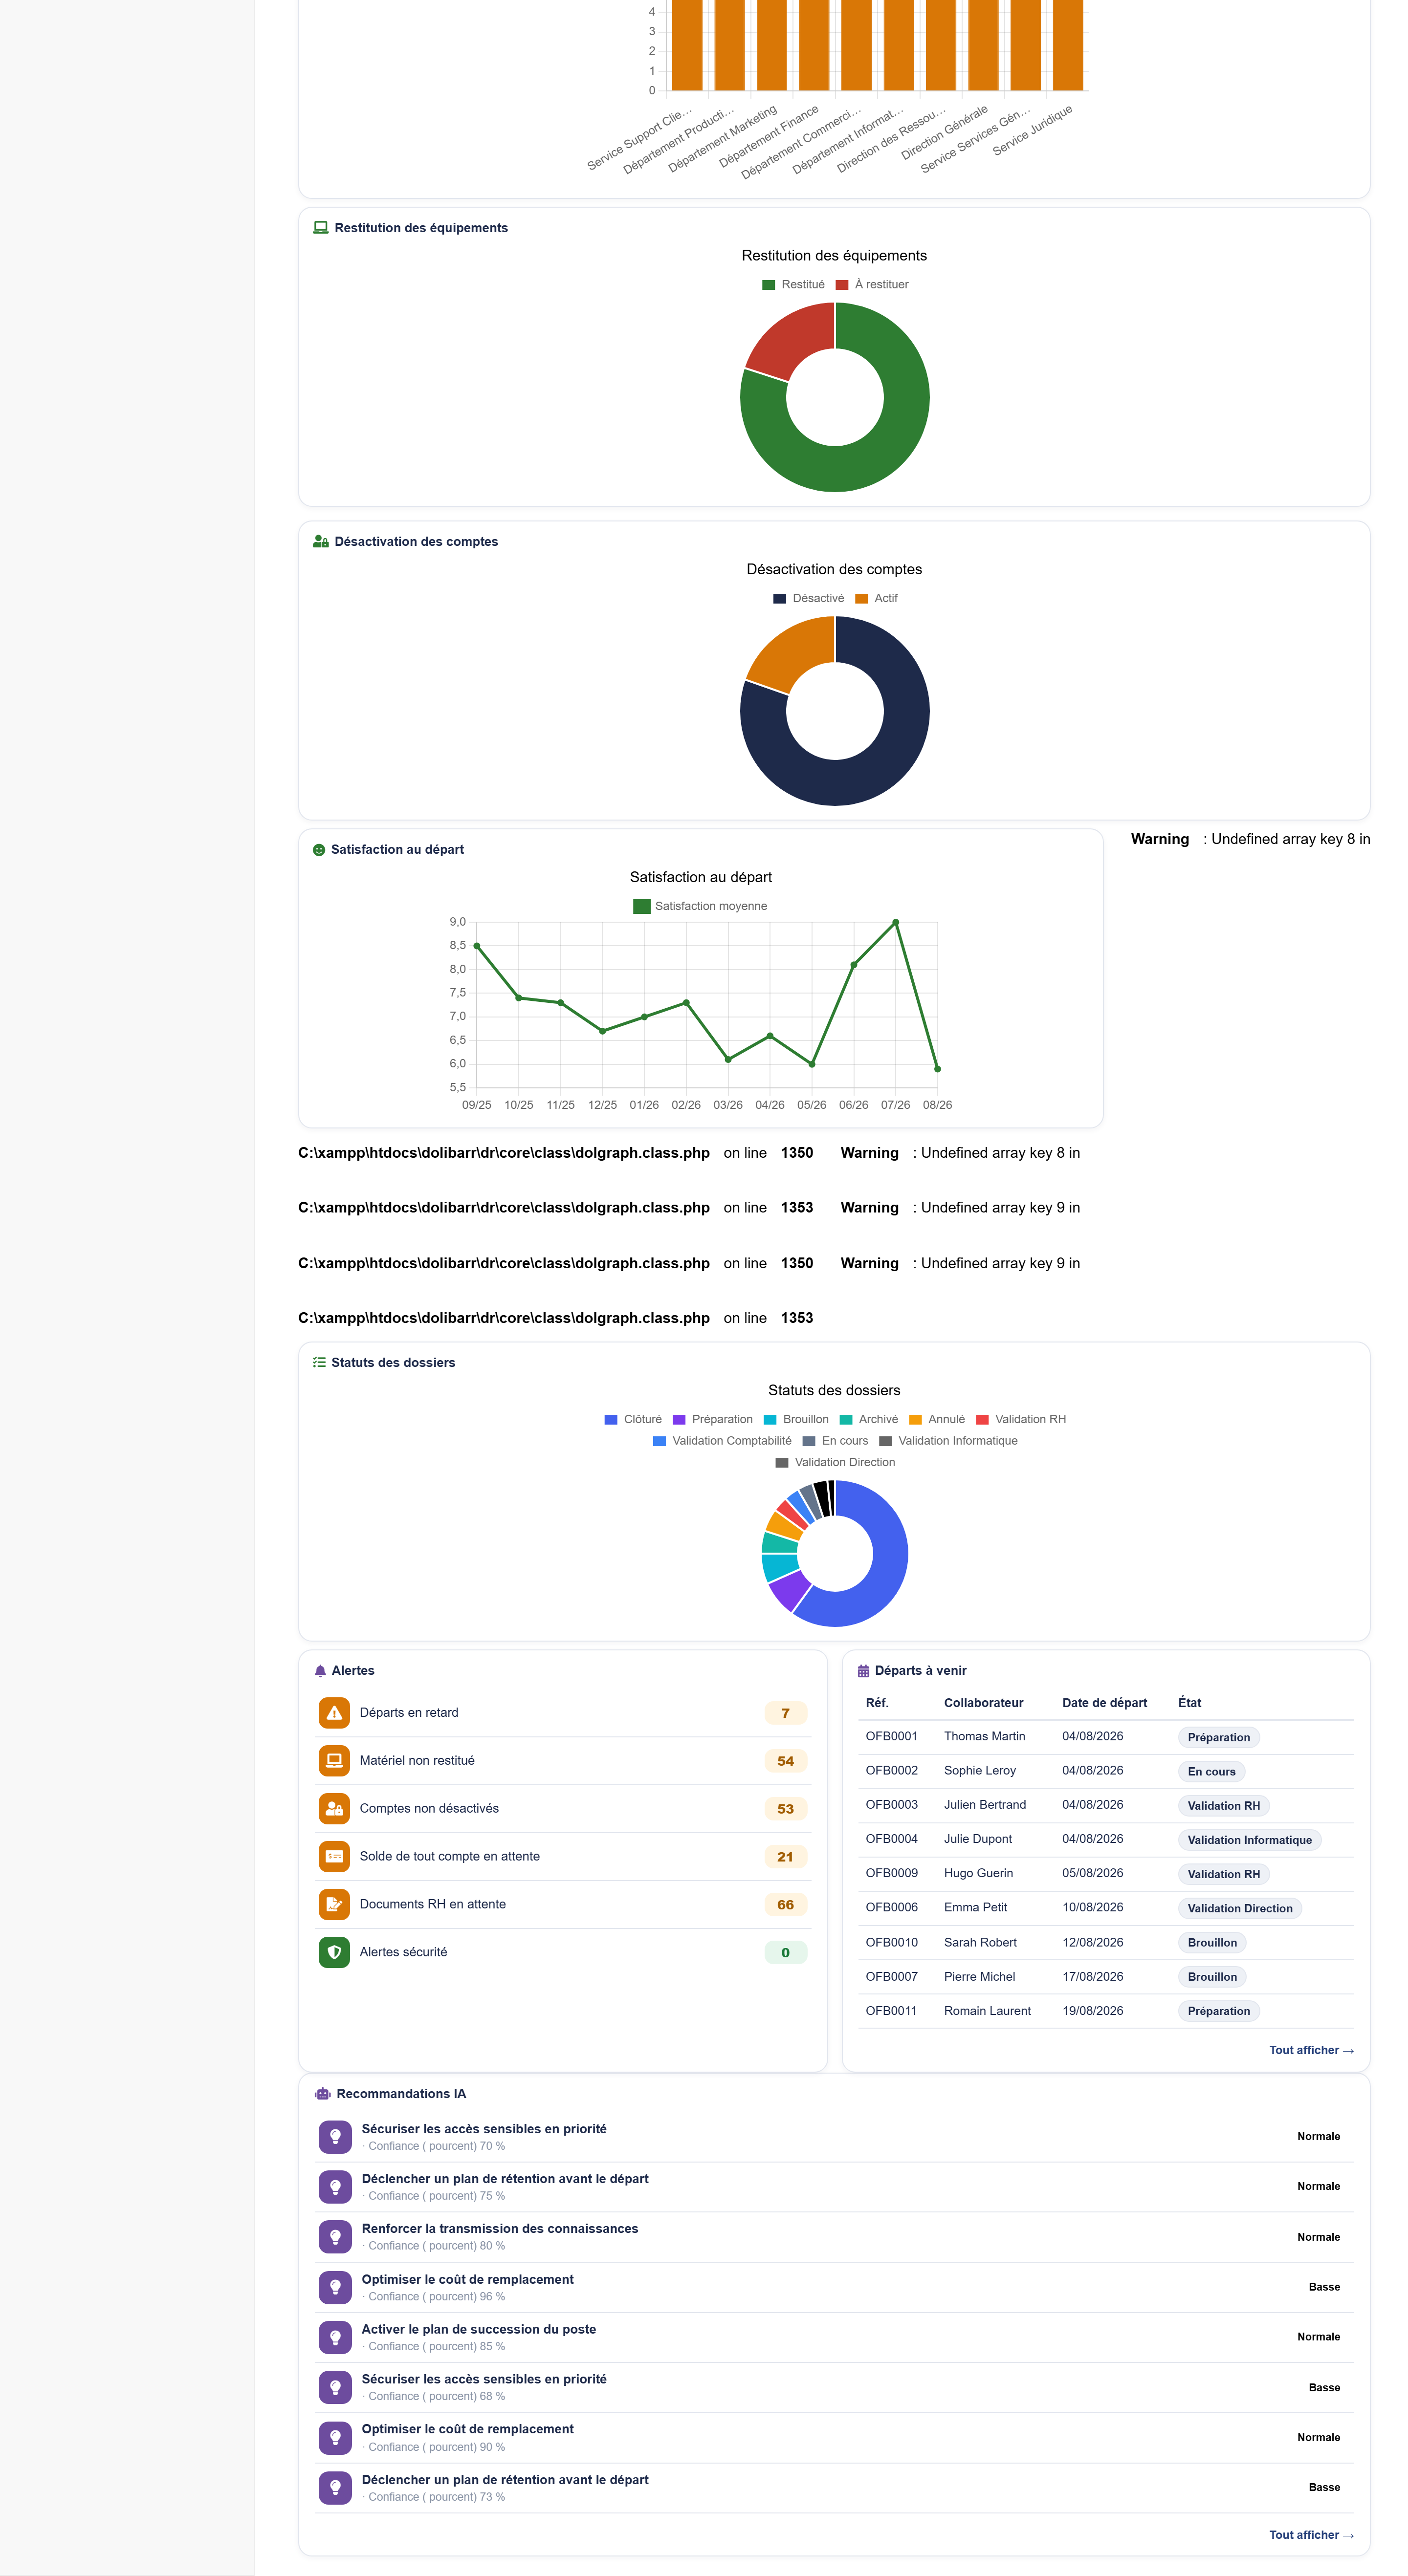Image resolution: width=1408 pixels, height=2576 pixels.
Task: Click lightbulb icon for the 70 % confidence recommendation
Action: coord(335,2137)
